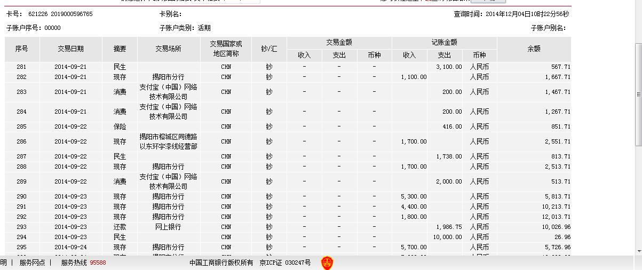The width and height of the screenshot is (642, 270).
Task: Click balance 26.96
Action: pos(562,237)
